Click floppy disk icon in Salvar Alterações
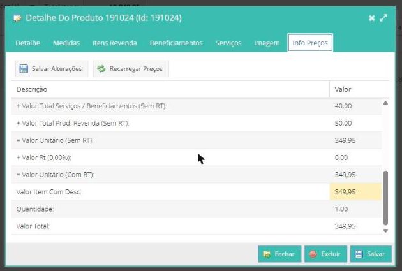The image size is (402, 271). pos(24,69)
